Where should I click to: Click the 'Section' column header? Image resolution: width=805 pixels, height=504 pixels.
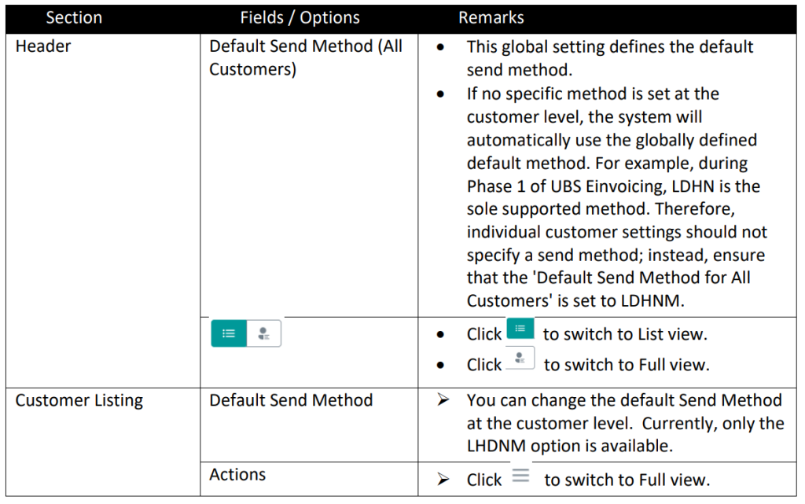click(74, 17)
